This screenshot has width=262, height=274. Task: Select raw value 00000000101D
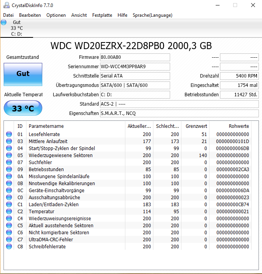click(x=232, y=141)
